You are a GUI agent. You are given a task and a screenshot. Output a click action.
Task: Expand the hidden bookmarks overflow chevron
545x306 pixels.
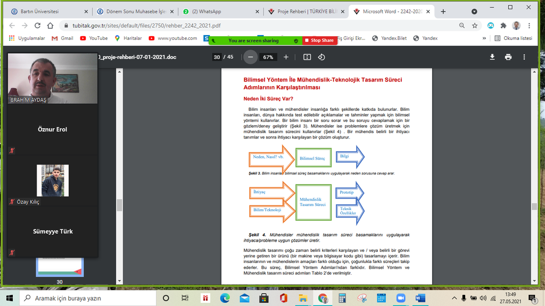tap(484, 38)
